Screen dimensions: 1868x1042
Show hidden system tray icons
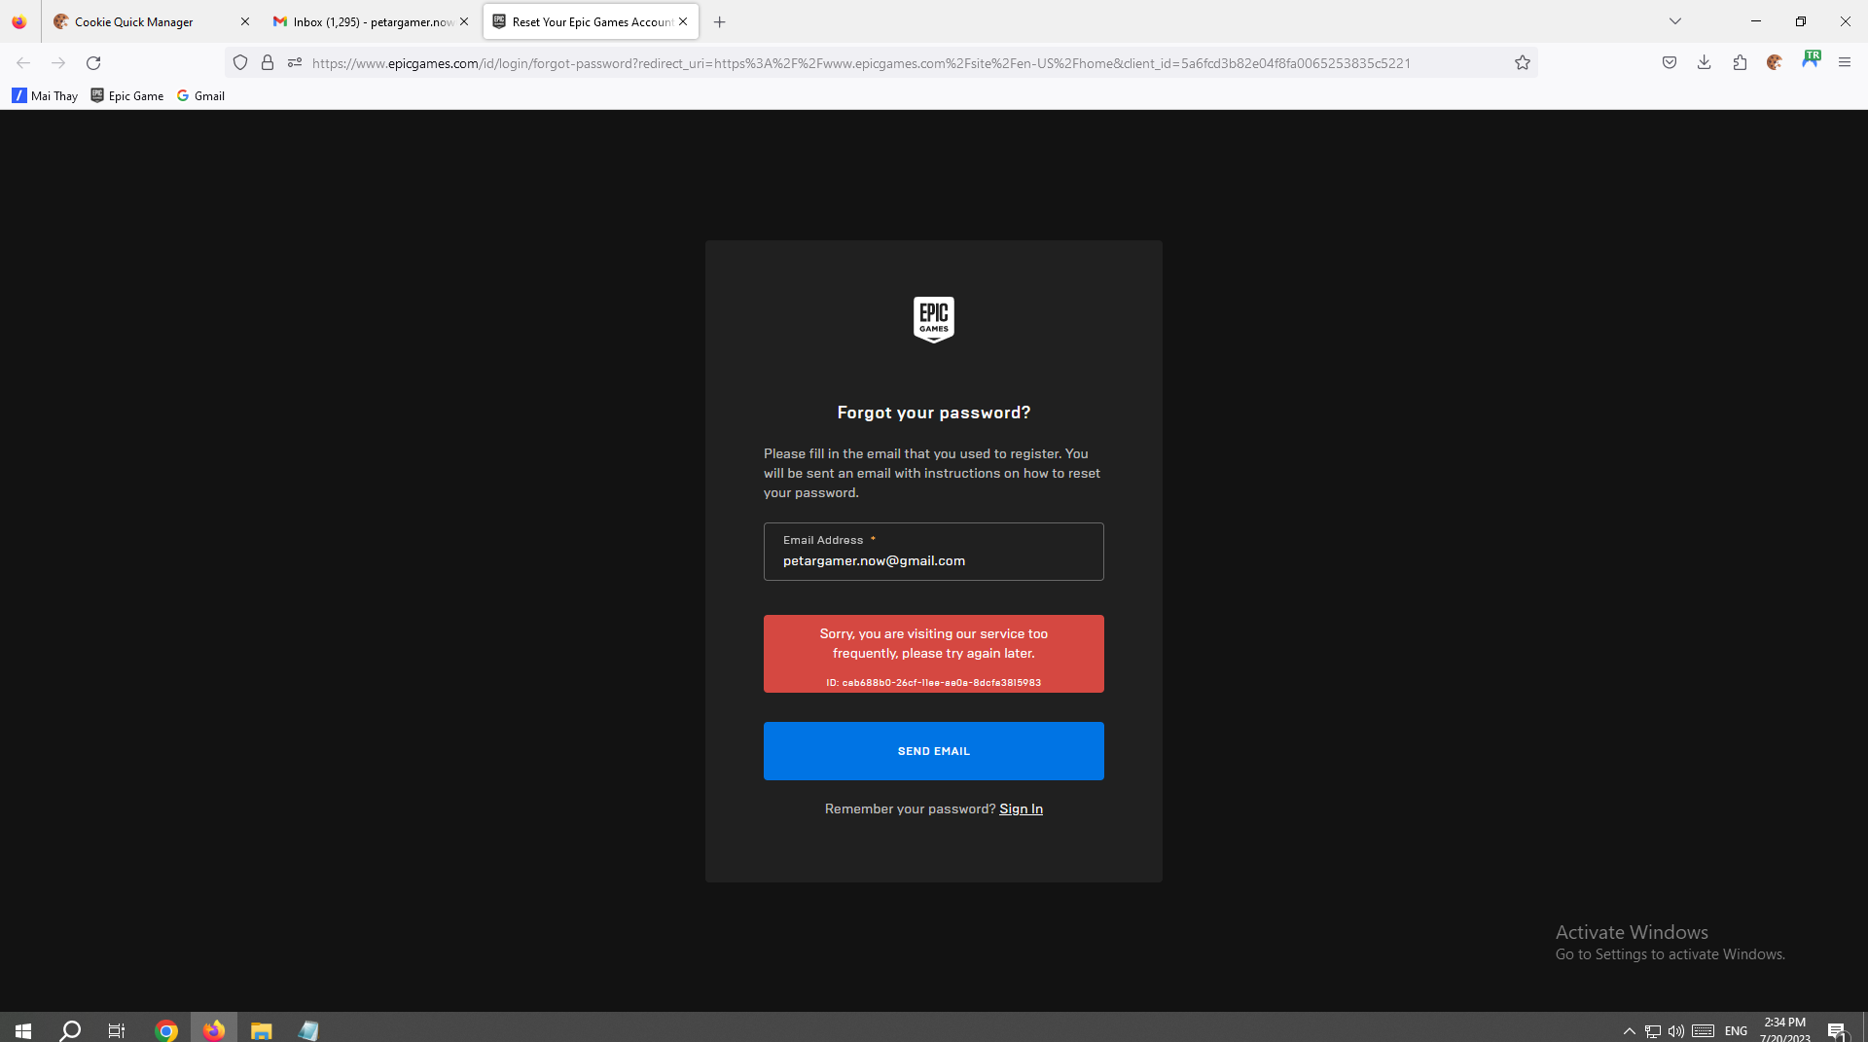click(x=1630, y=1030)
